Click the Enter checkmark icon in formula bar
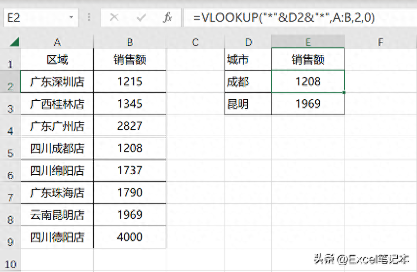The width and height of the screenshot is (417, 272). 141,18
